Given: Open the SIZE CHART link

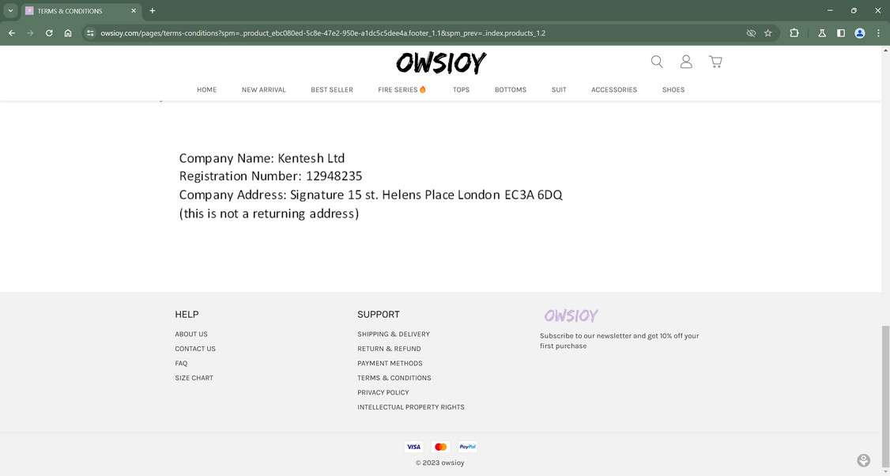Looking at the screenshot, I should (194, 378).
